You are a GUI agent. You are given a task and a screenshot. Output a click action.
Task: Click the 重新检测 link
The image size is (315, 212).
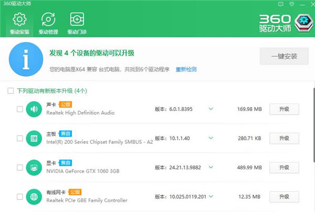(186, 69)
